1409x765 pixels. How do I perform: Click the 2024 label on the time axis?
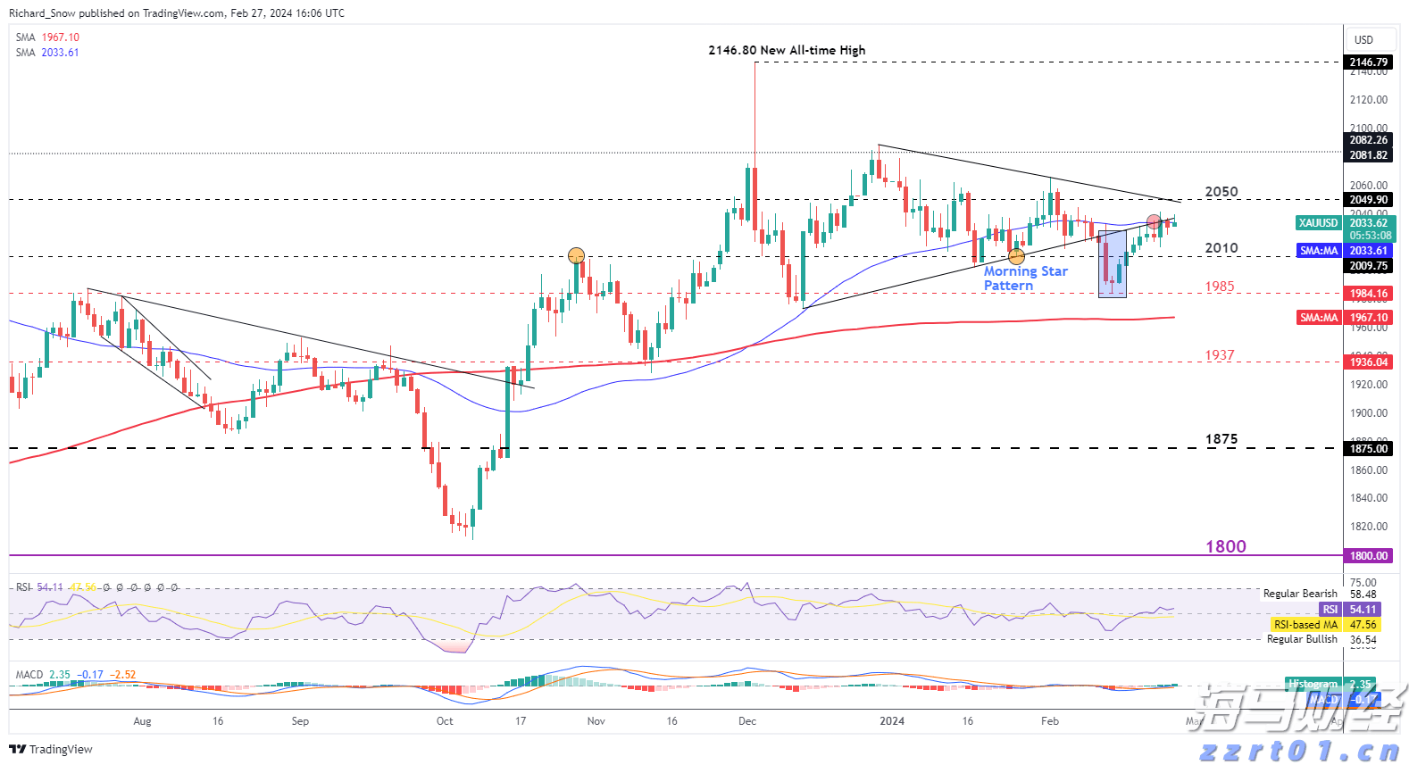tap(892, 721)
